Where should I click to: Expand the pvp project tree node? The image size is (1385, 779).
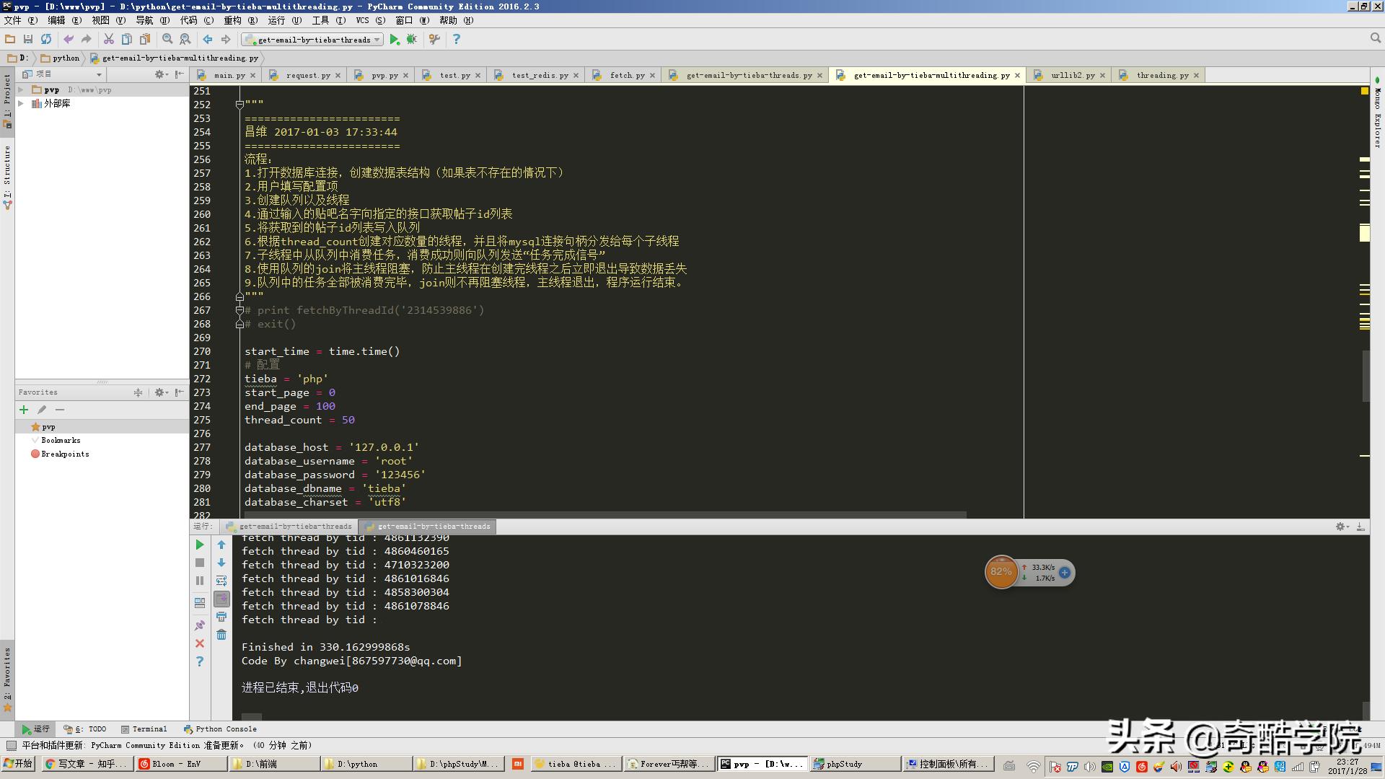[21, 90]
